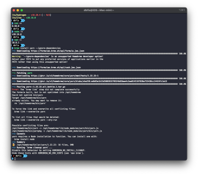Click the 'node -v' command

click(18, 32)
